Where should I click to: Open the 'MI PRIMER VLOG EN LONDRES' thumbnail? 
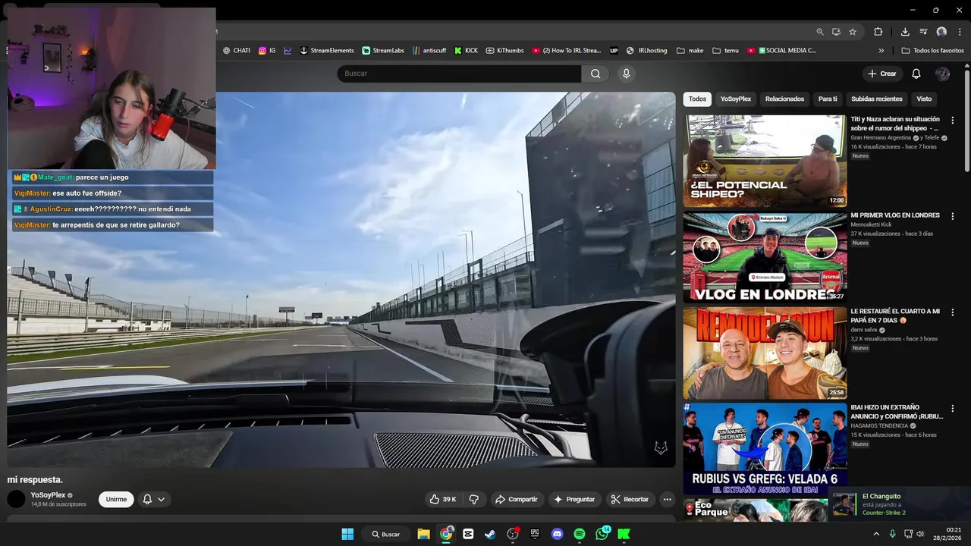coord(765,257)
